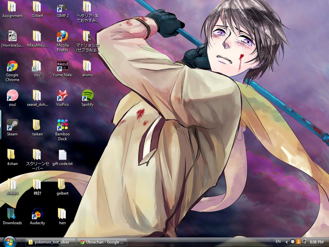This screenshot has height=247, width=329.
Task: Click the tray icon left of the clock
Action: (304, 242)
